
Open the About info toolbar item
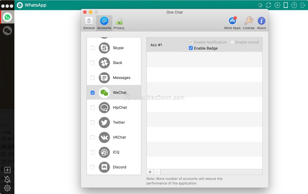point(261,23)
